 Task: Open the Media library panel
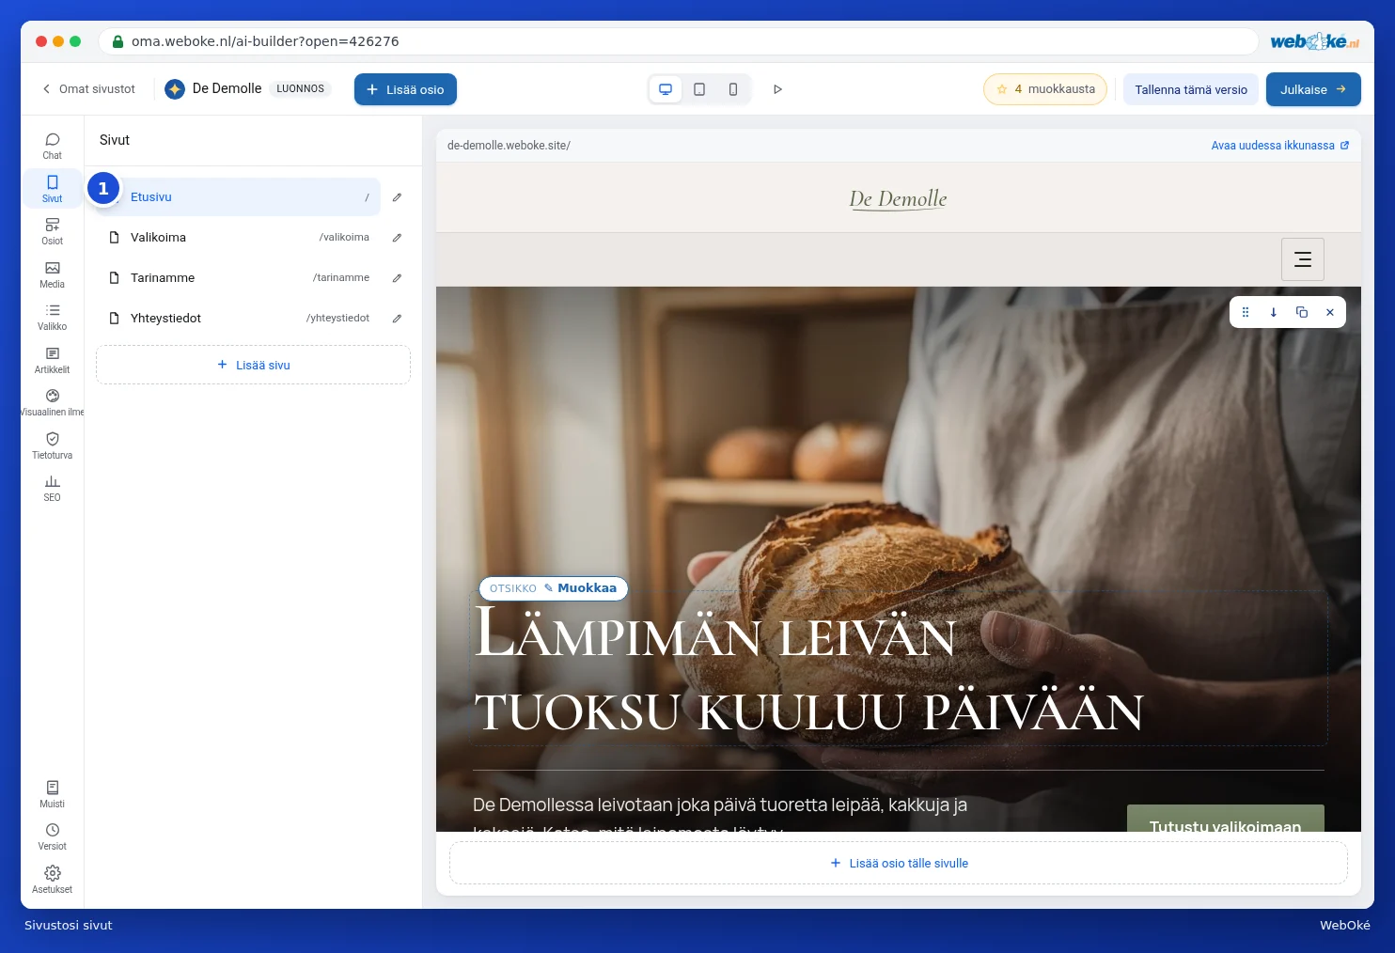53,274
